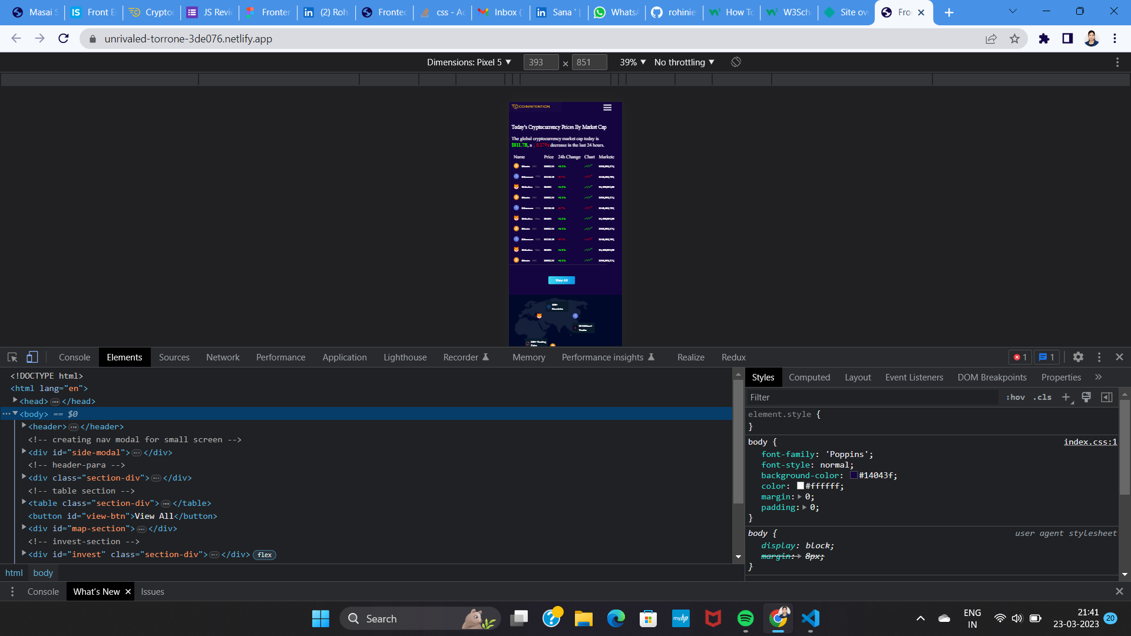Open the Computed styles tab

tap(809, 377)
